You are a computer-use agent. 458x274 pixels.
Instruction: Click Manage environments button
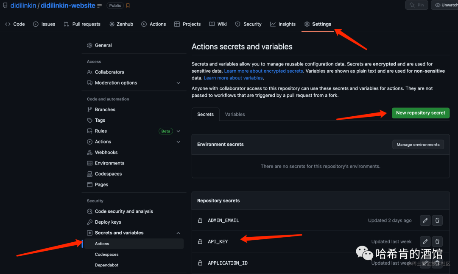point(418,145)
